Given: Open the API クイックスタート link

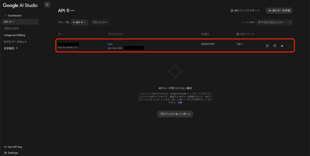Looking at the screenshot, I should pyautogui.click(x=245, y=11).
